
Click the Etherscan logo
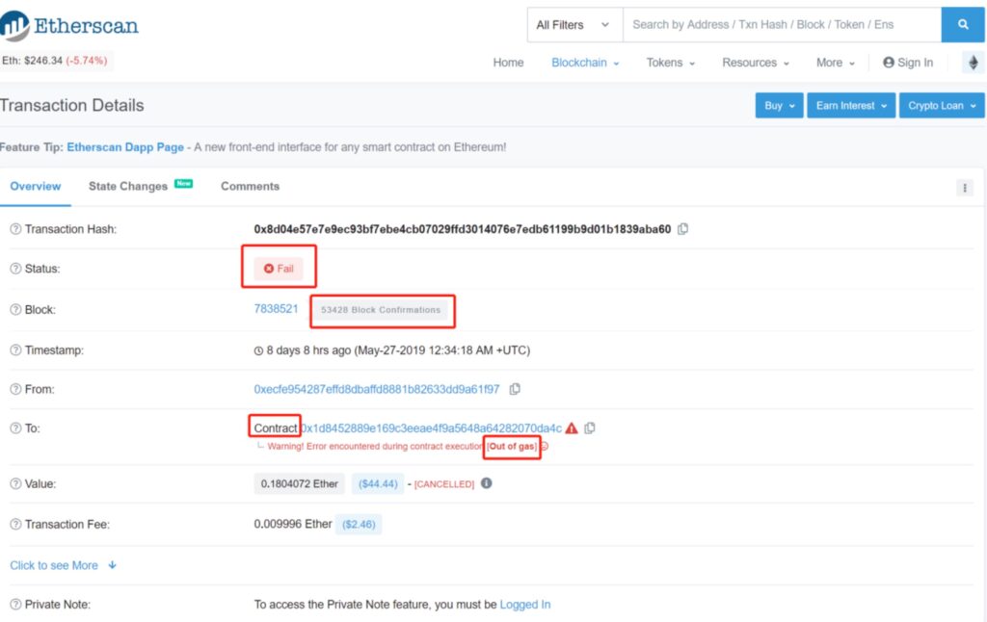(x=69, y=26)
